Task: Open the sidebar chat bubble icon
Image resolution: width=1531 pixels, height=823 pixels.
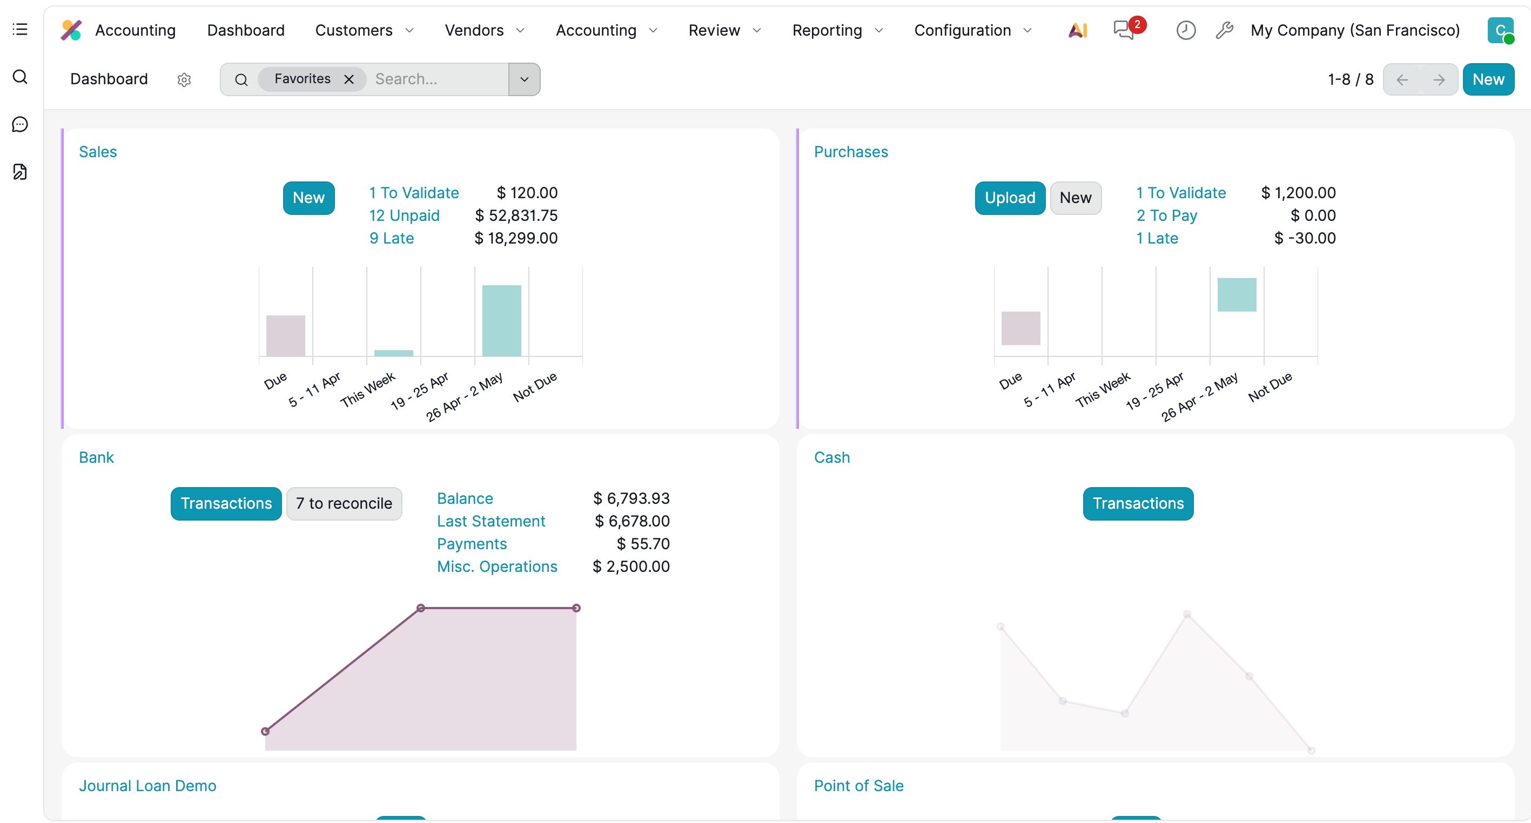Action: (x=20, y=124)
